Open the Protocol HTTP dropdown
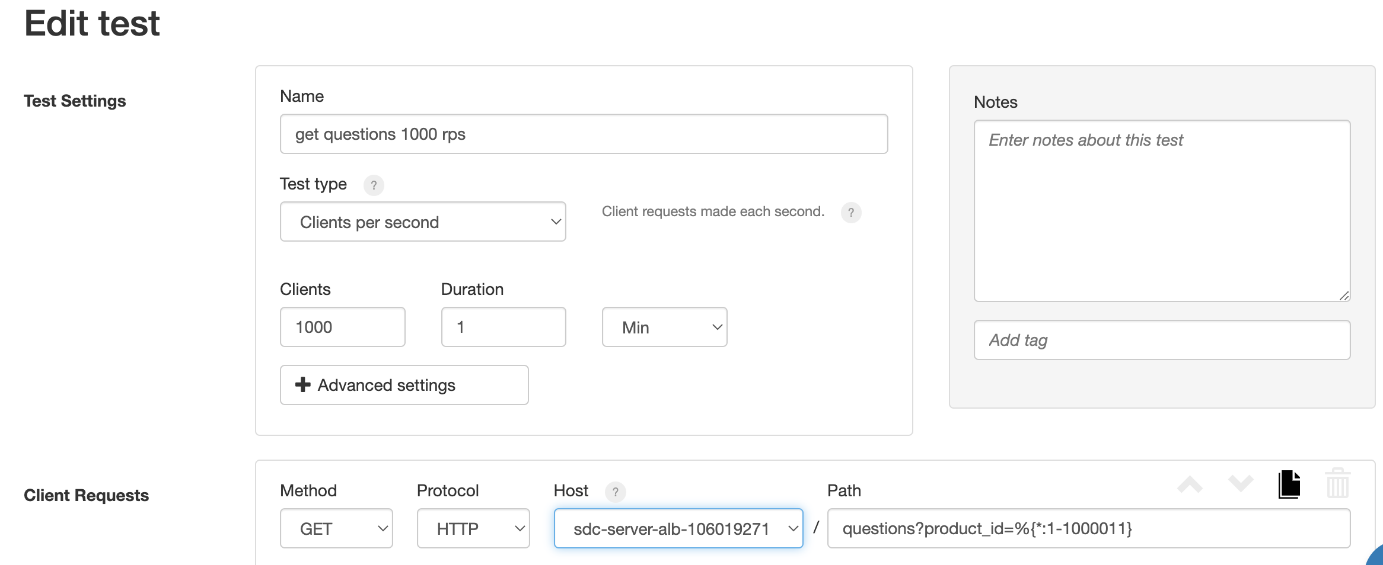The width and height of the screenshot is (1383, 565). pos(473,528)
